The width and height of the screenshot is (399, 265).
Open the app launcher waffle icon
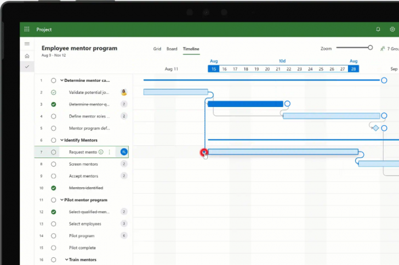coord(27,29)
